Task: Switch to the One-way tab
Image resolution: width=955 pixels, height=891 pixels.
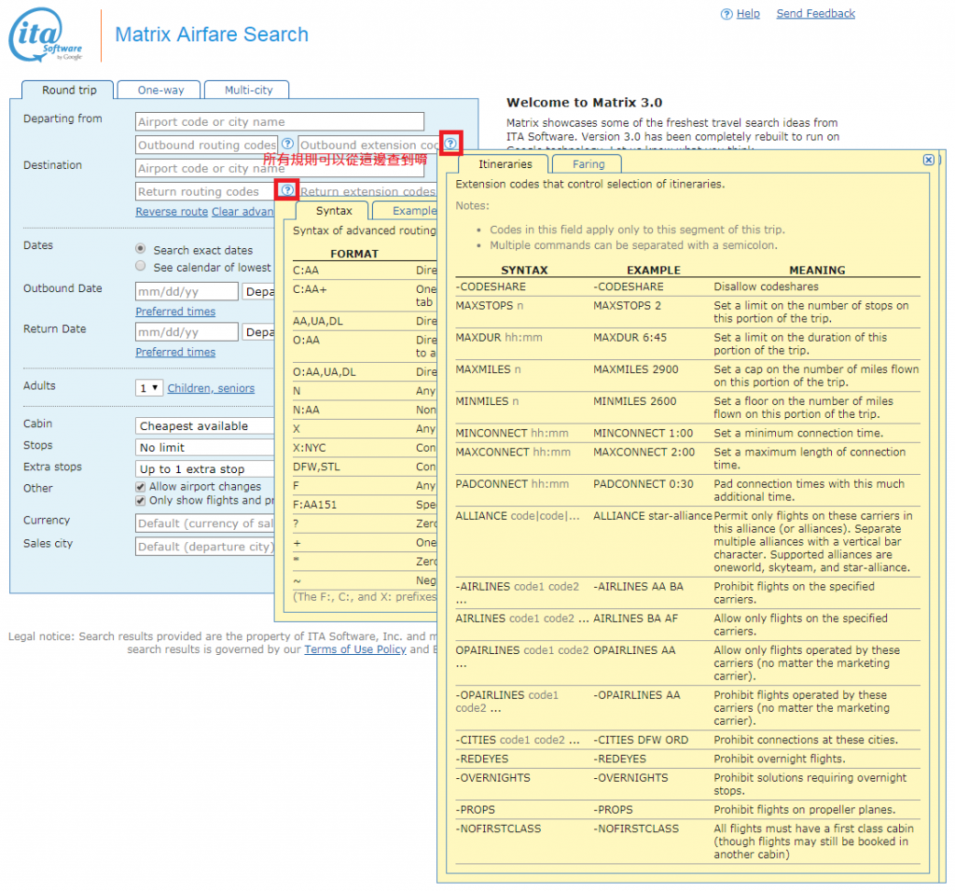Action: [x=159, y=90]
